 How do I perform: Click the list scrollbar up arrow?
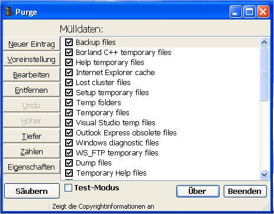(x=264, y=42)
